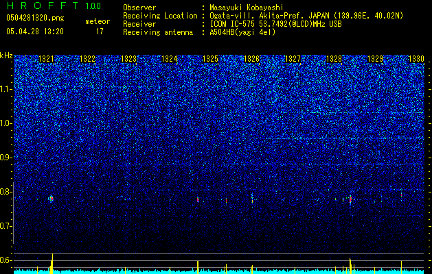This screenshot has height=274, width=432.
Task: Click the timestamp 05.04.28 13:20
Action: (x=35, y=32)
